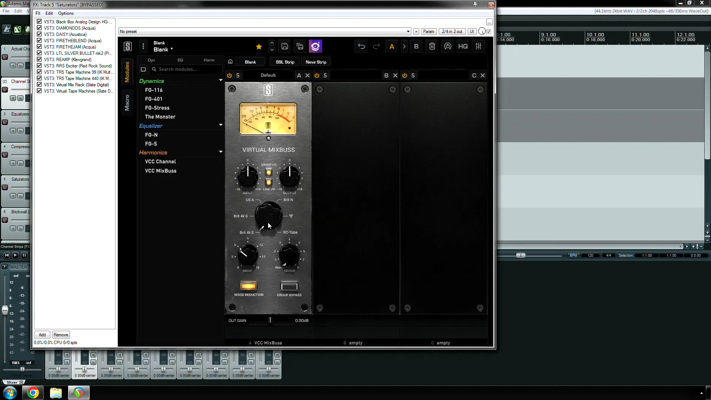711x400 pixels.
Task: Click the transport play button
Action: 15,255
